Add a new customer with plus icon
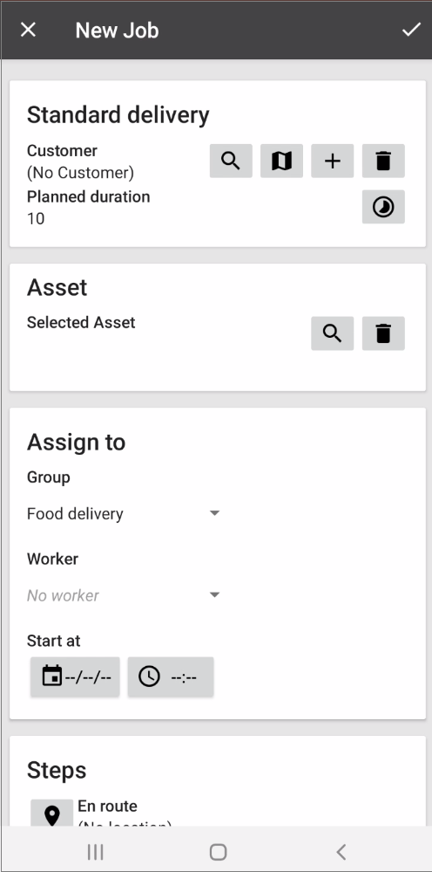Image resolution: width=432 pixels, height=872 pixels. click(x=332, y=161)
